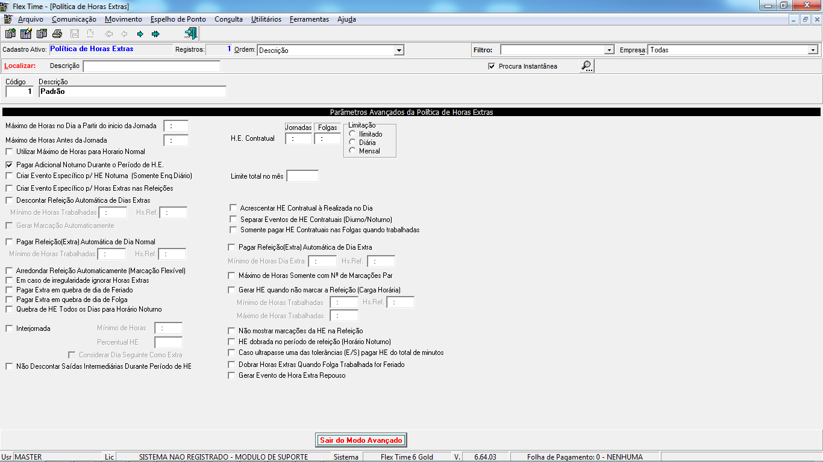Click the exit door icon

point(191,33)
